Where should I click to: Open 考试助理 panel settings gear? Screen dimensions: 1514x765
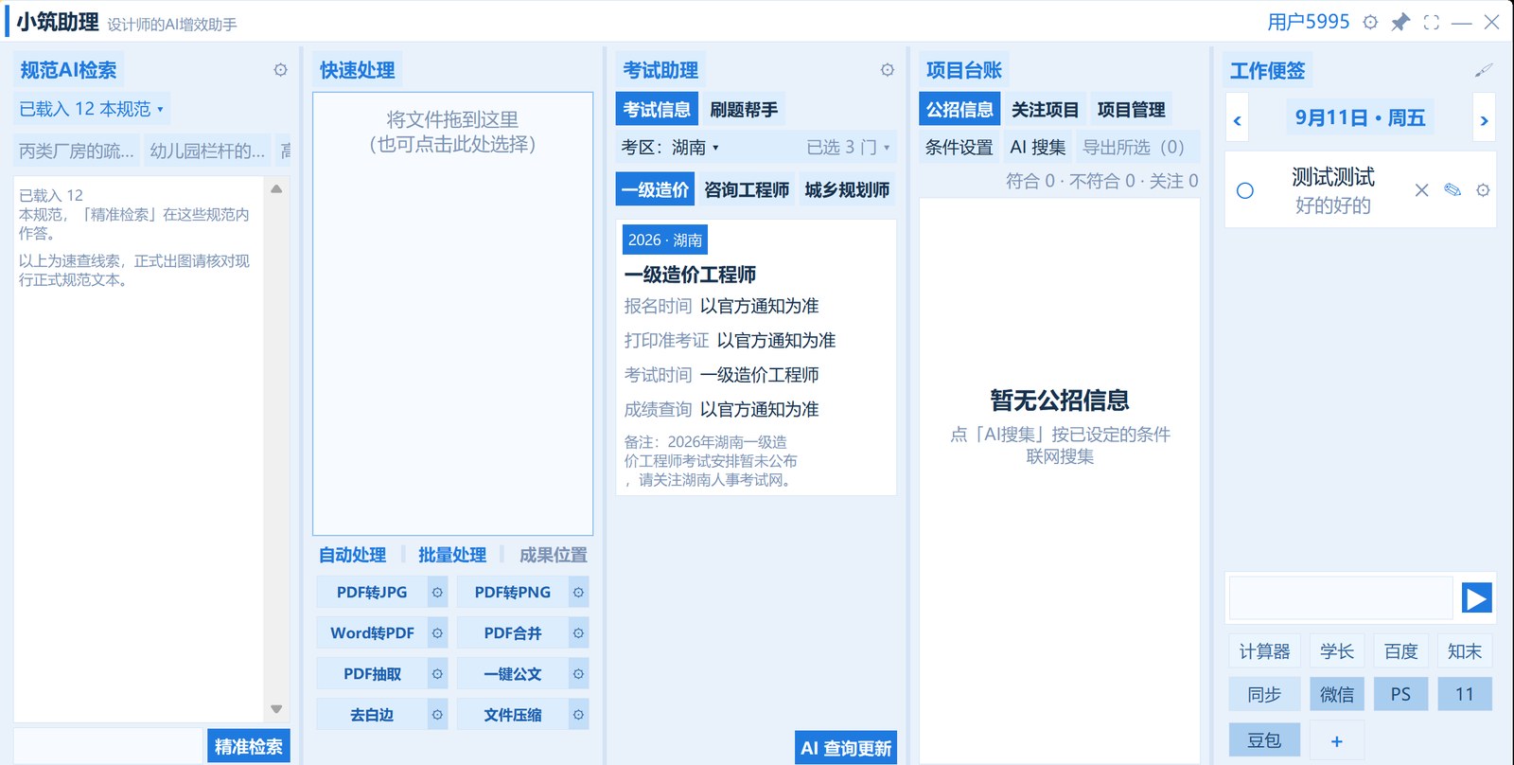click(887, 70)
